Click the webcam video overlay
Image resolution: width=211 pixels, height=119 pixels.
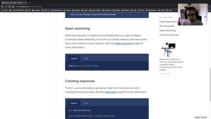click(193, 15)
